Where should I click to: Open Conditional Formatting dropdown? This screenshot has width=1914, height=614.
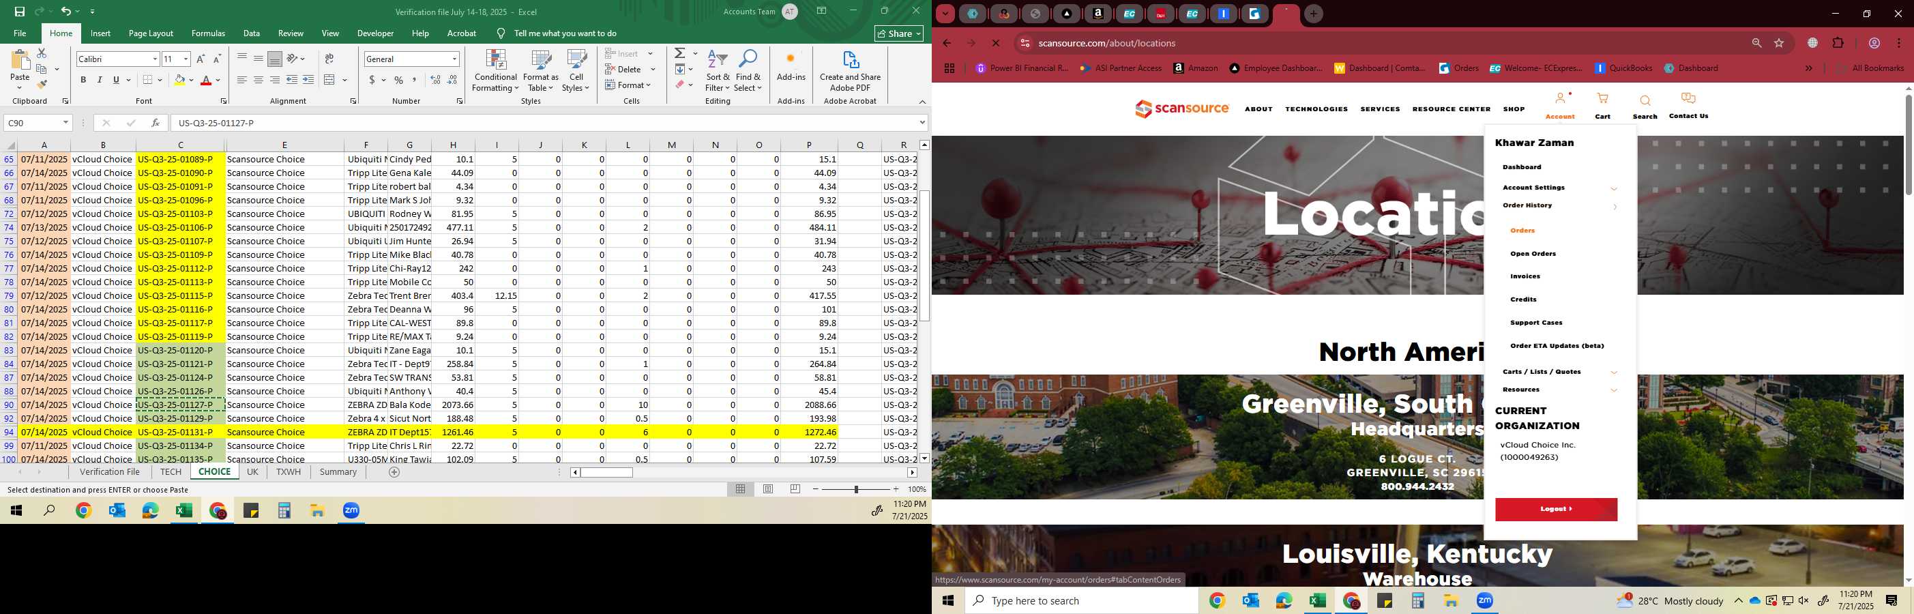click(496, 71)
